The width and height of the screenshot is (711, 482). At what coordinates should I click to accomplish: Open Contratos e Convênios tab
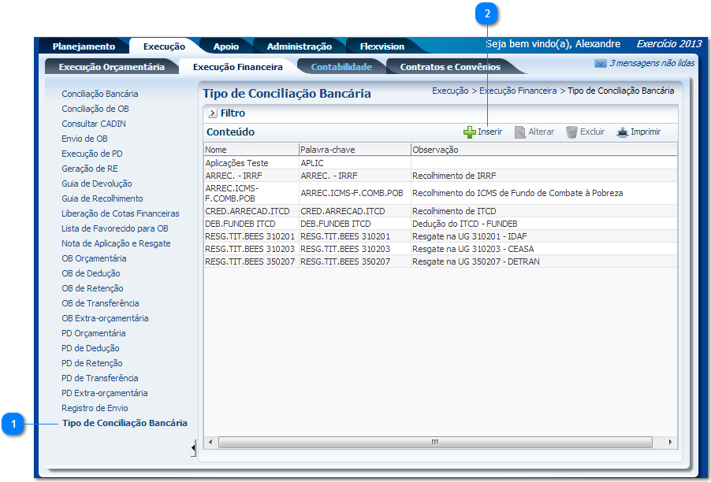(450, 67)
